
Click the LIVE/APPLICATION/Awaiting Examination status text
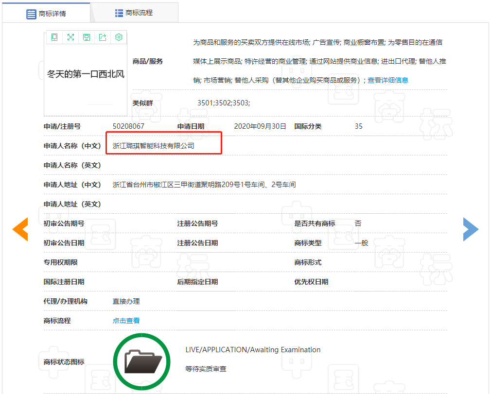pos(253,350)
